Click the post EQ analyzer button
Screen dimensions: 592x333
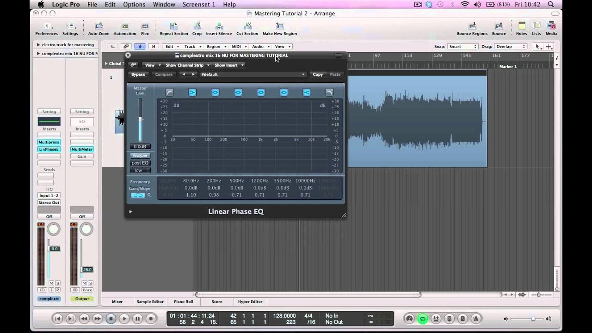click(140, 163)
